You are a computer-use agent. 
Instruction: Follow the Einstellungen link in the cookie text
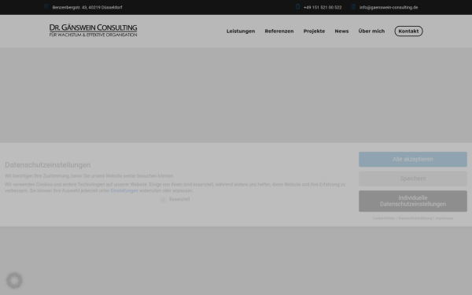click(124, 190)
